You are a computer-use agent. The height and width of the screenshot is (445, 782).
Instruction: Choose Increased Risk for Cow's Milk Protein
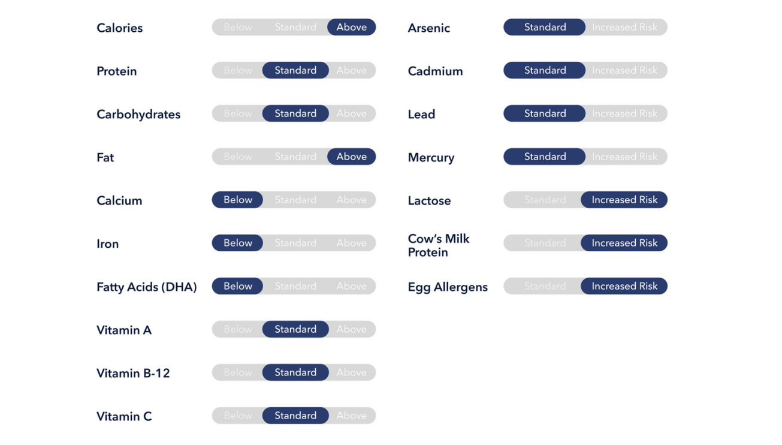click(624, 243)
